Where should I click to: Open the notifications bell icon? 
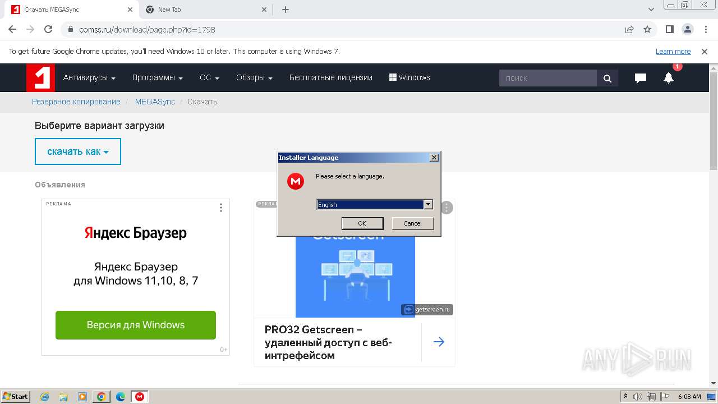click(669, 78)
